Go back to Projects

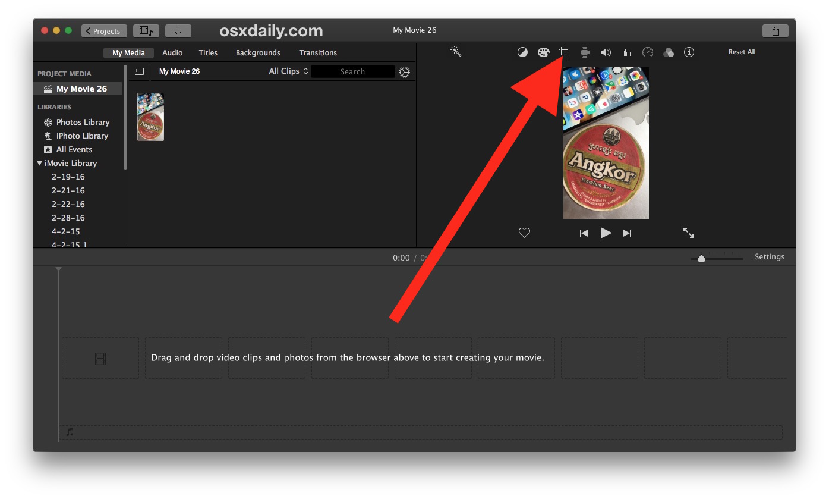[x=104, y=31]
